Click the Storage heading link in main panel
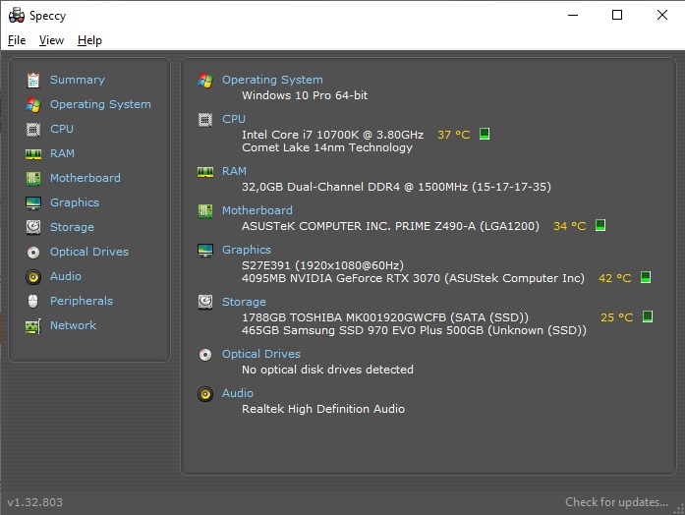 (244, 302)
